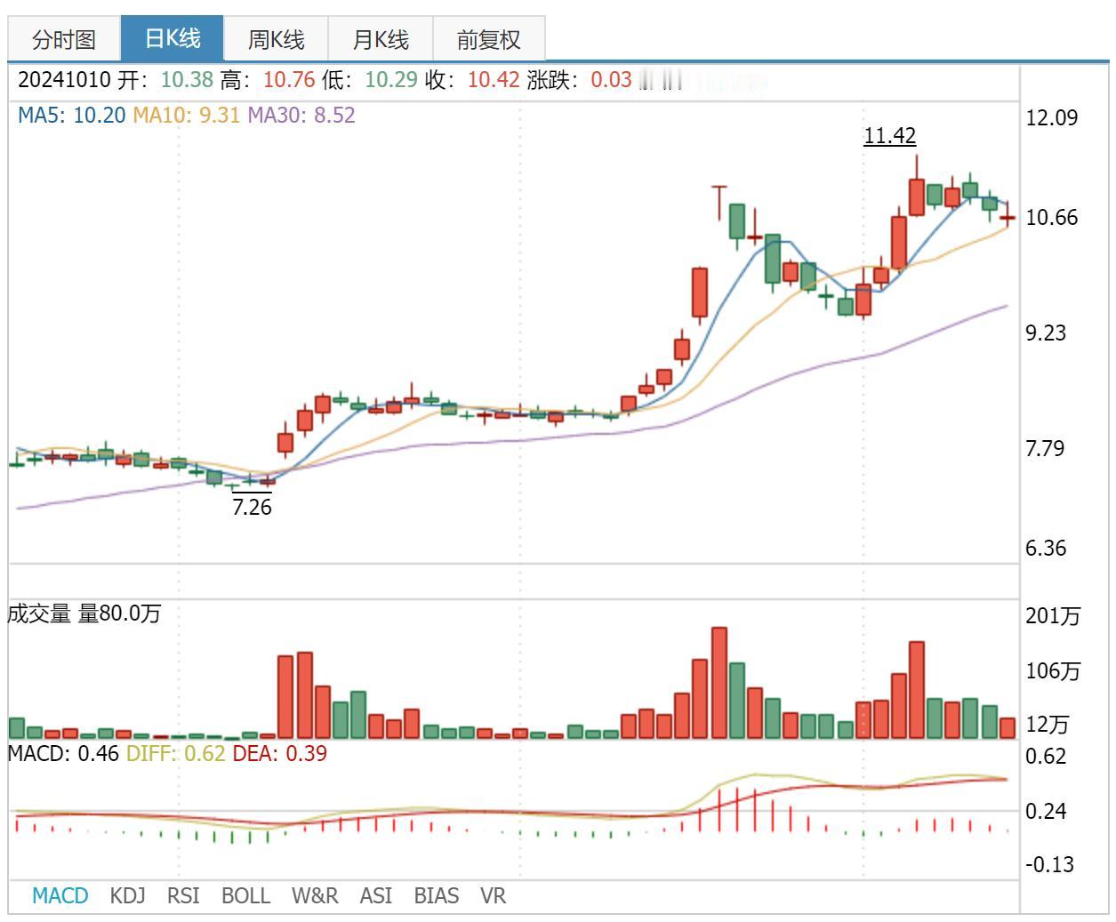Click the MA5: 10.20 legend value

click(71, 115)
